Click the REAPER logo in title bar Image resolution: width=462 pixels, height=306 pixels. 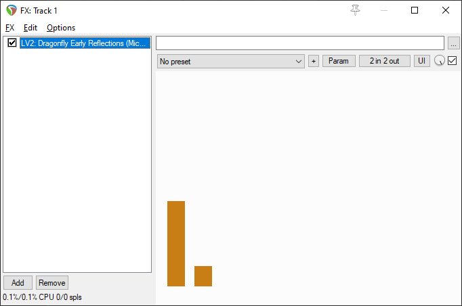(x=12, y=10)
